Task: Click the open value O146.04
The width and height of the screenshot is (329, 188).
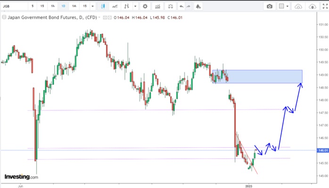Action: [122, 17]
